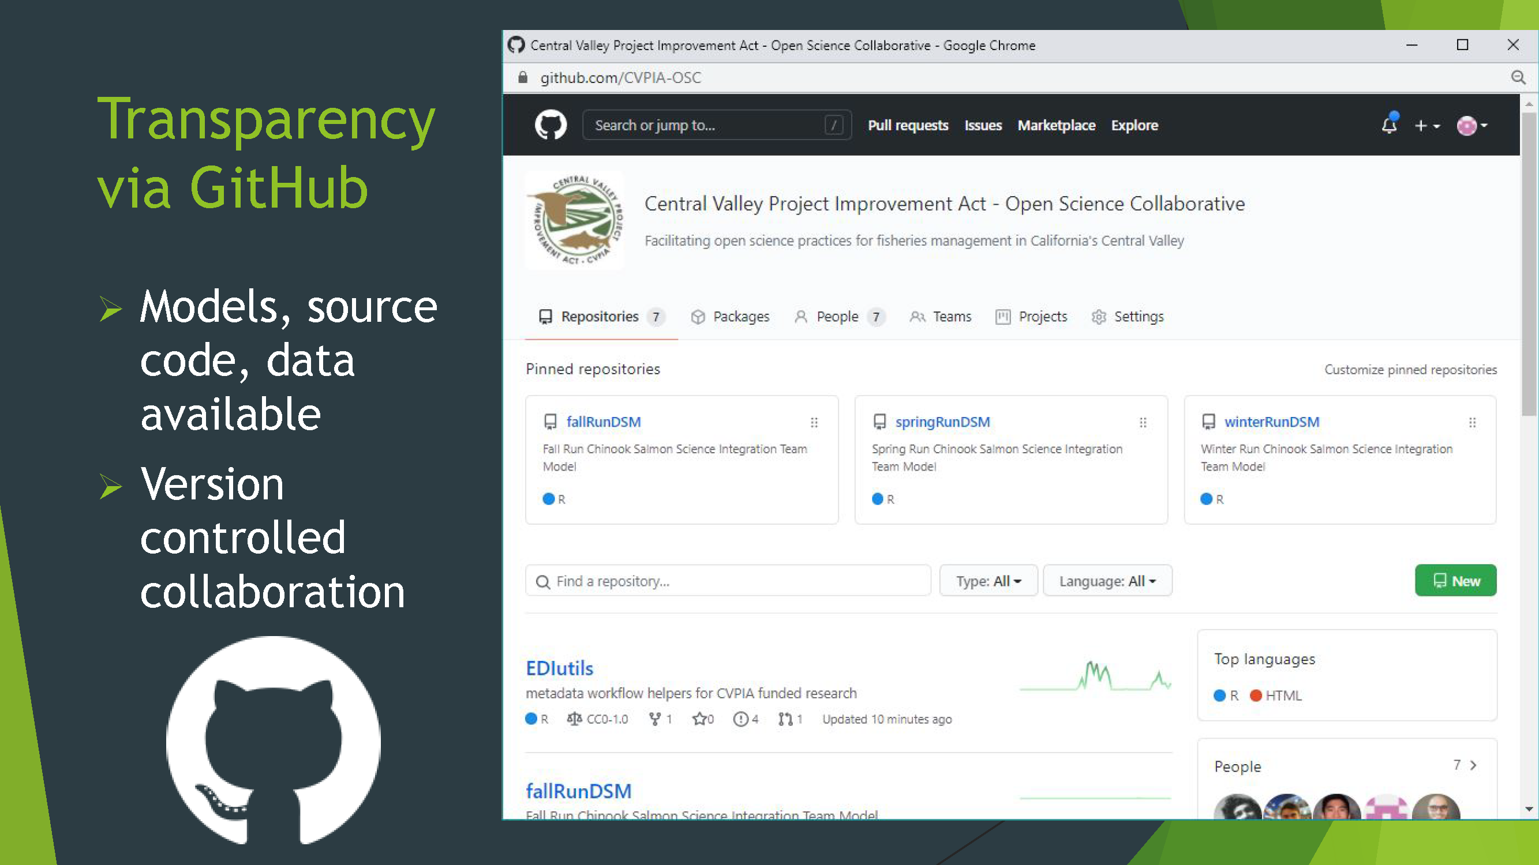
Task: Click the People count arrow in sidebar
Action: [x=1465, y=765]
